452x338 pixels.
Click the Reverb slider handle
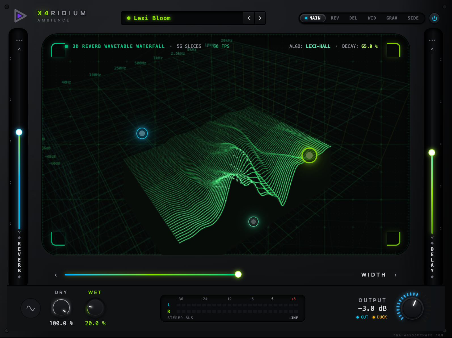click(19, 132)
